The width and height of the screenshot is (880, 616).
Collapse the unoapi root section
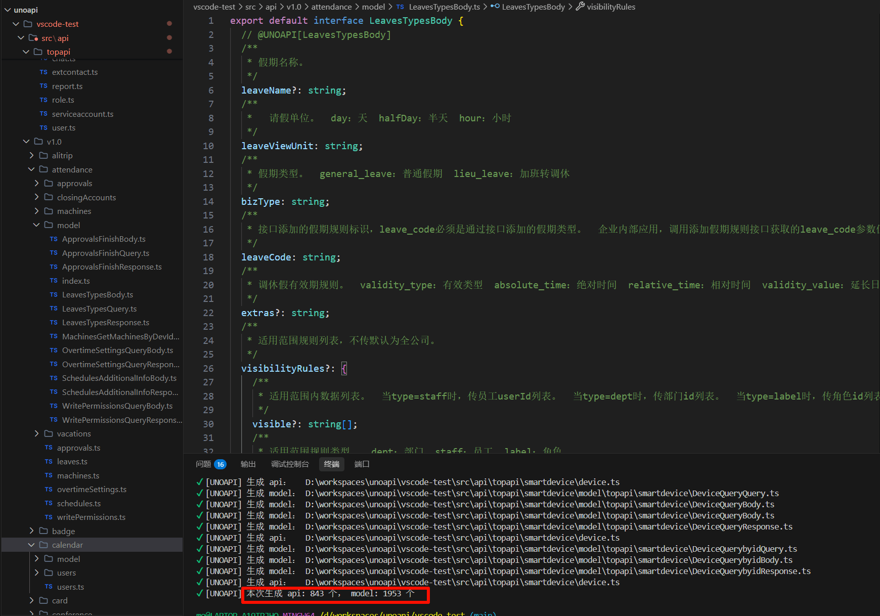(x=8, y=10)
